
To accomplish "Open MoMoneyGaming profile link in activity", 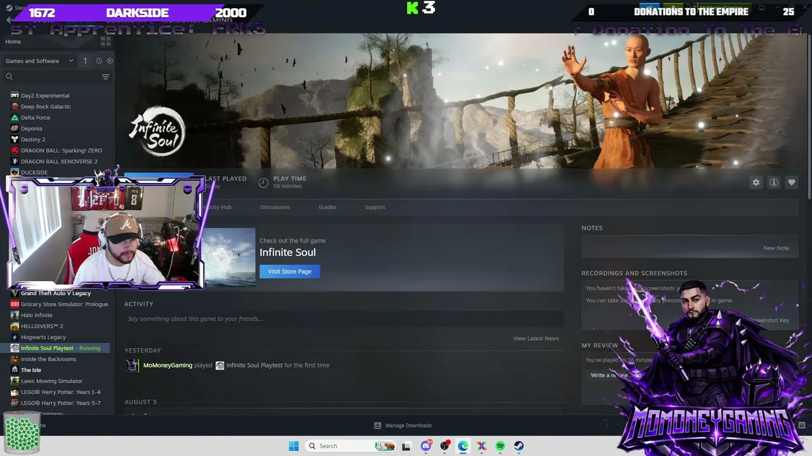I will (x=167, y=365).
